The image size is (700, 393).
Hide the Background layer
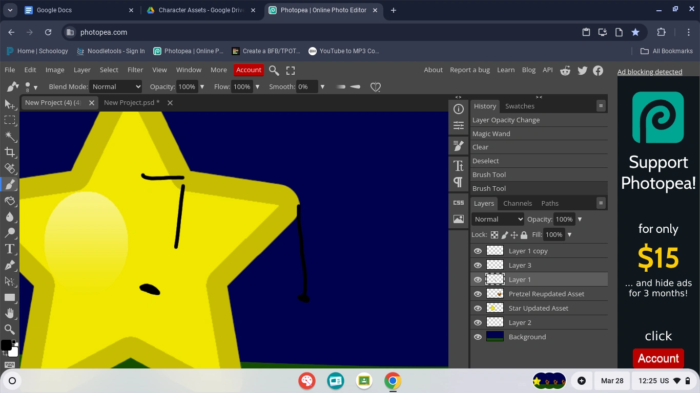pos(478,337)
